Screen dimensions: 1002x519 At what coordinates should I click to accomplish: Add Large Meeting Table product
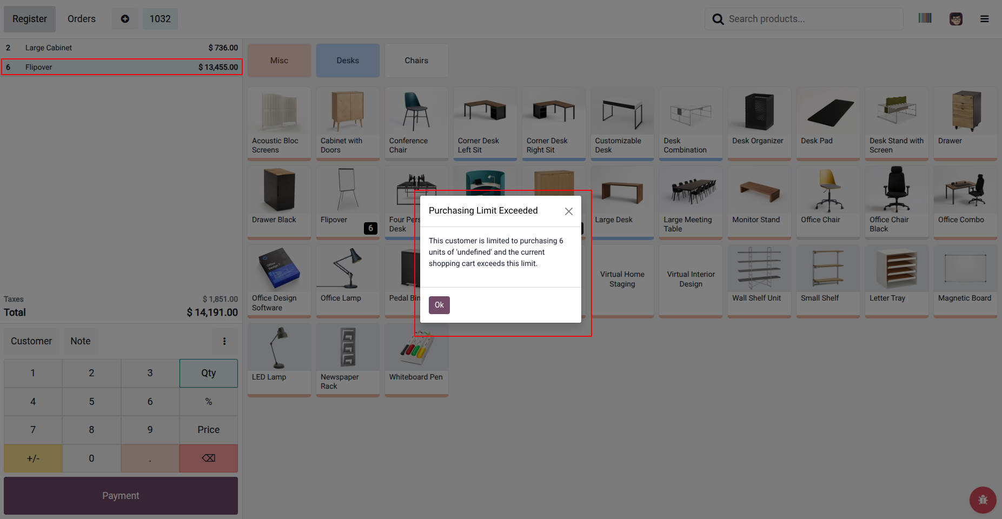click(x=691, y=203)
